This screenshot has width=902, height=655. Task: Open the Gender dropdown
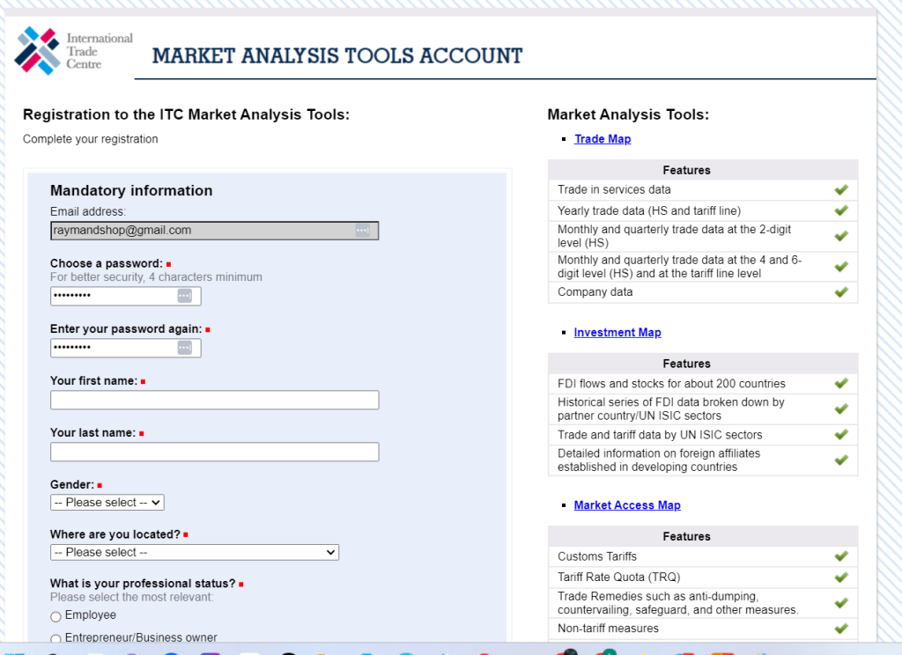pyautogui.click(x=107, y=503)
